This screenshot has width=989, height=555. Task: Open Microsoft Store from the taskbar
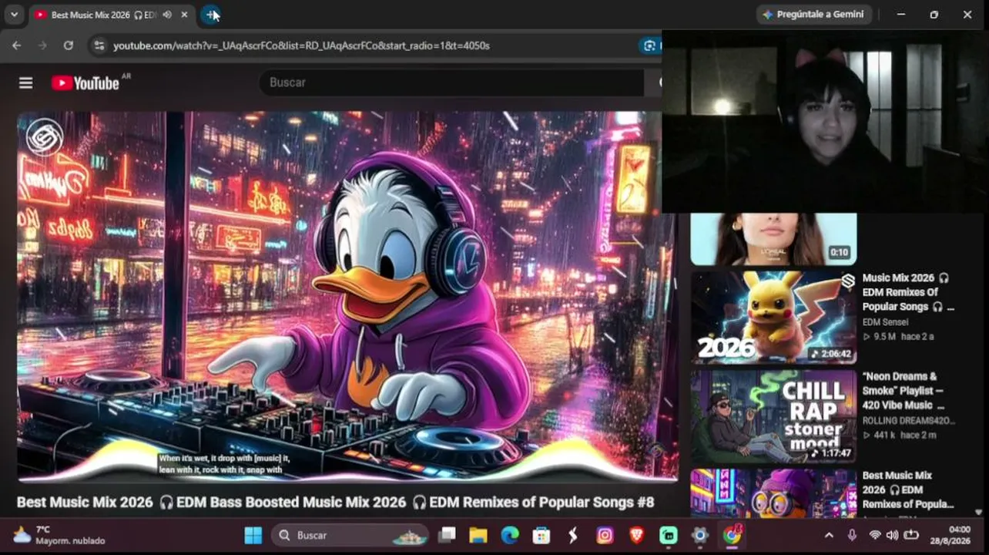click(541, 535)
